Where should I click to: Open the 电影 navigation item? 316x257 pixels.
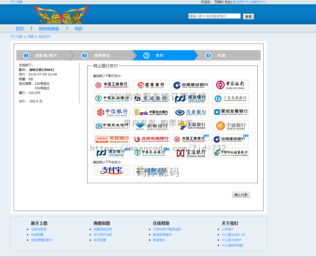tap(78, 29)
